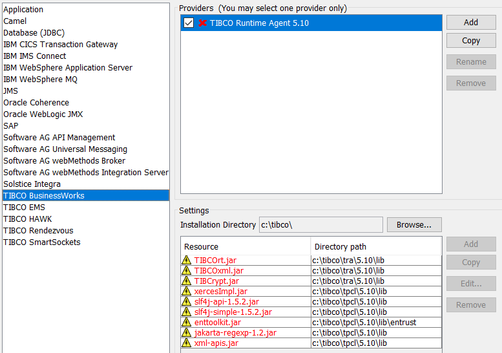Click the directory path cell for TIBCOrt.jar
The image size is (502, 353).
tap(376, 260)
